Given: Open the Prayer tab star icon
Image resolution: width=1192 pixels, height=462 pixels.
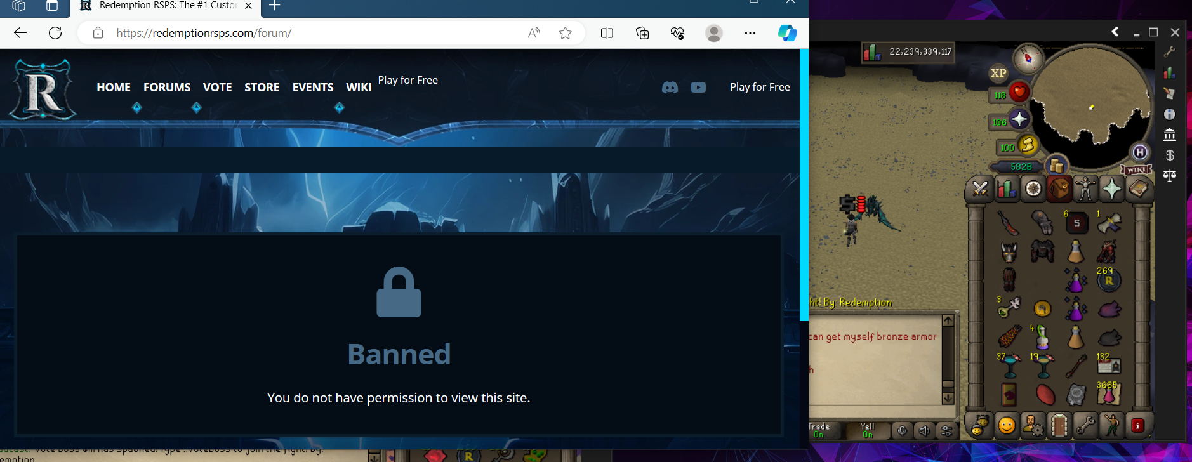Looking at the screenshot, I should tap(1111, 189).
